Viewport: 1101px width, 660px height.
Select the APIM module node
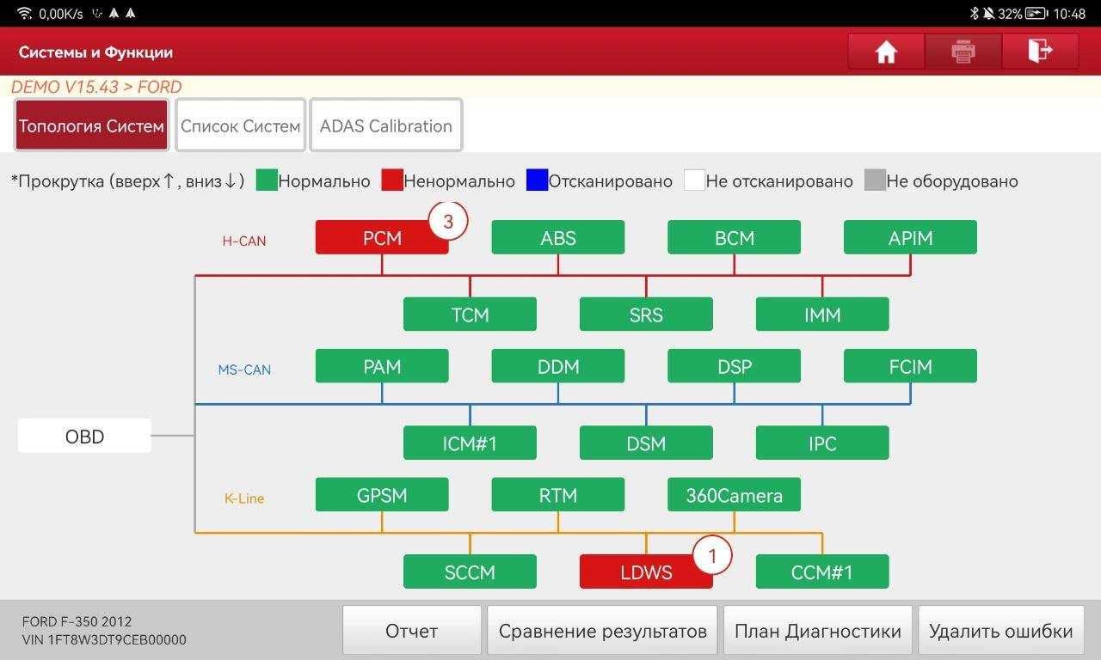point(910,238)
